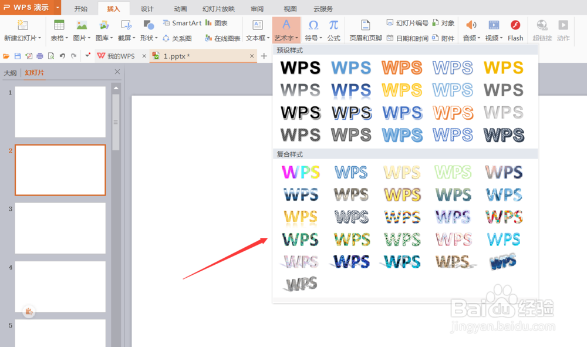587x347 pixels.
Task: Click the Video (视频) icon
Action: (494, 25)
